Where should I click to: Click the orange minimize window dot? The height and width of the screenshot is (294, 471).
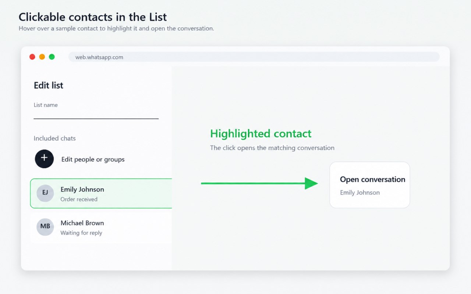coord(42,57)
